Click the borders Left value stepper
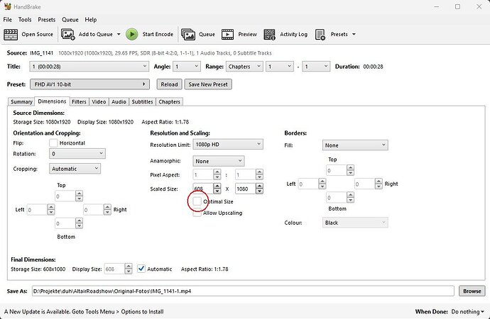This screenshot has width=490, height=319. point(322,184)
